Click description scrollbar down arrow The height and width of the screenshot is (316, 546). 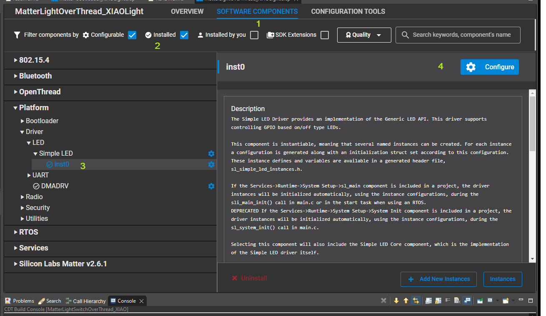pos(532,259)
